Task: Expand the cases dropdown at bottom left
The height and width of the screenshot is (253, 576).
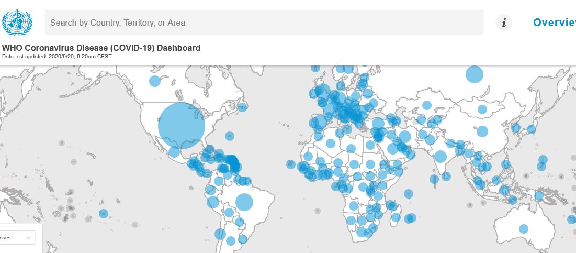Action: coord(18,238)
